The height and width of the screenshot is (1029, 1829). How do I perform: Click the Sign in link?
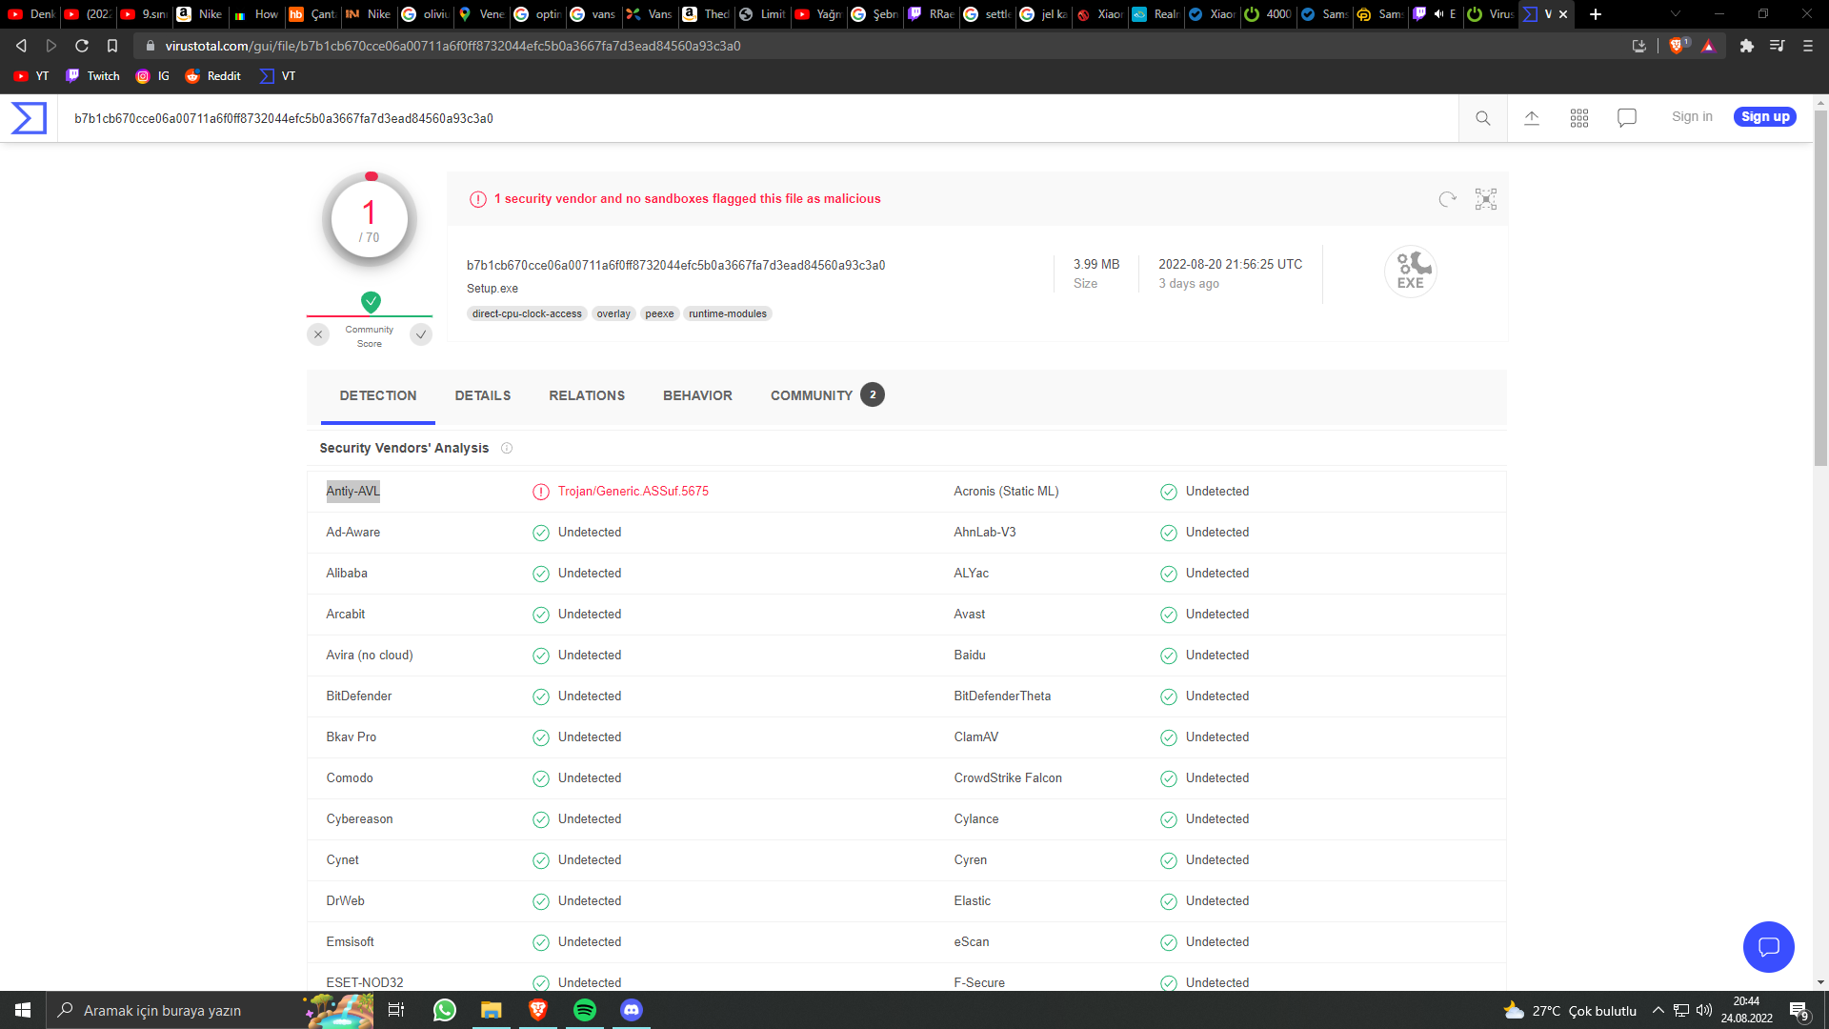1692,116
